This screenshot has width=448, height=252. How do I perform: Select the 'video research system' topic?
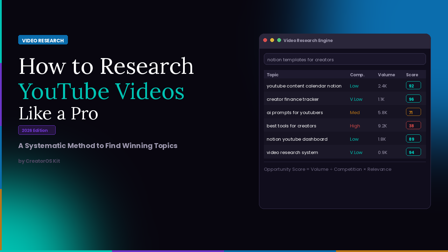coord(292,152)
